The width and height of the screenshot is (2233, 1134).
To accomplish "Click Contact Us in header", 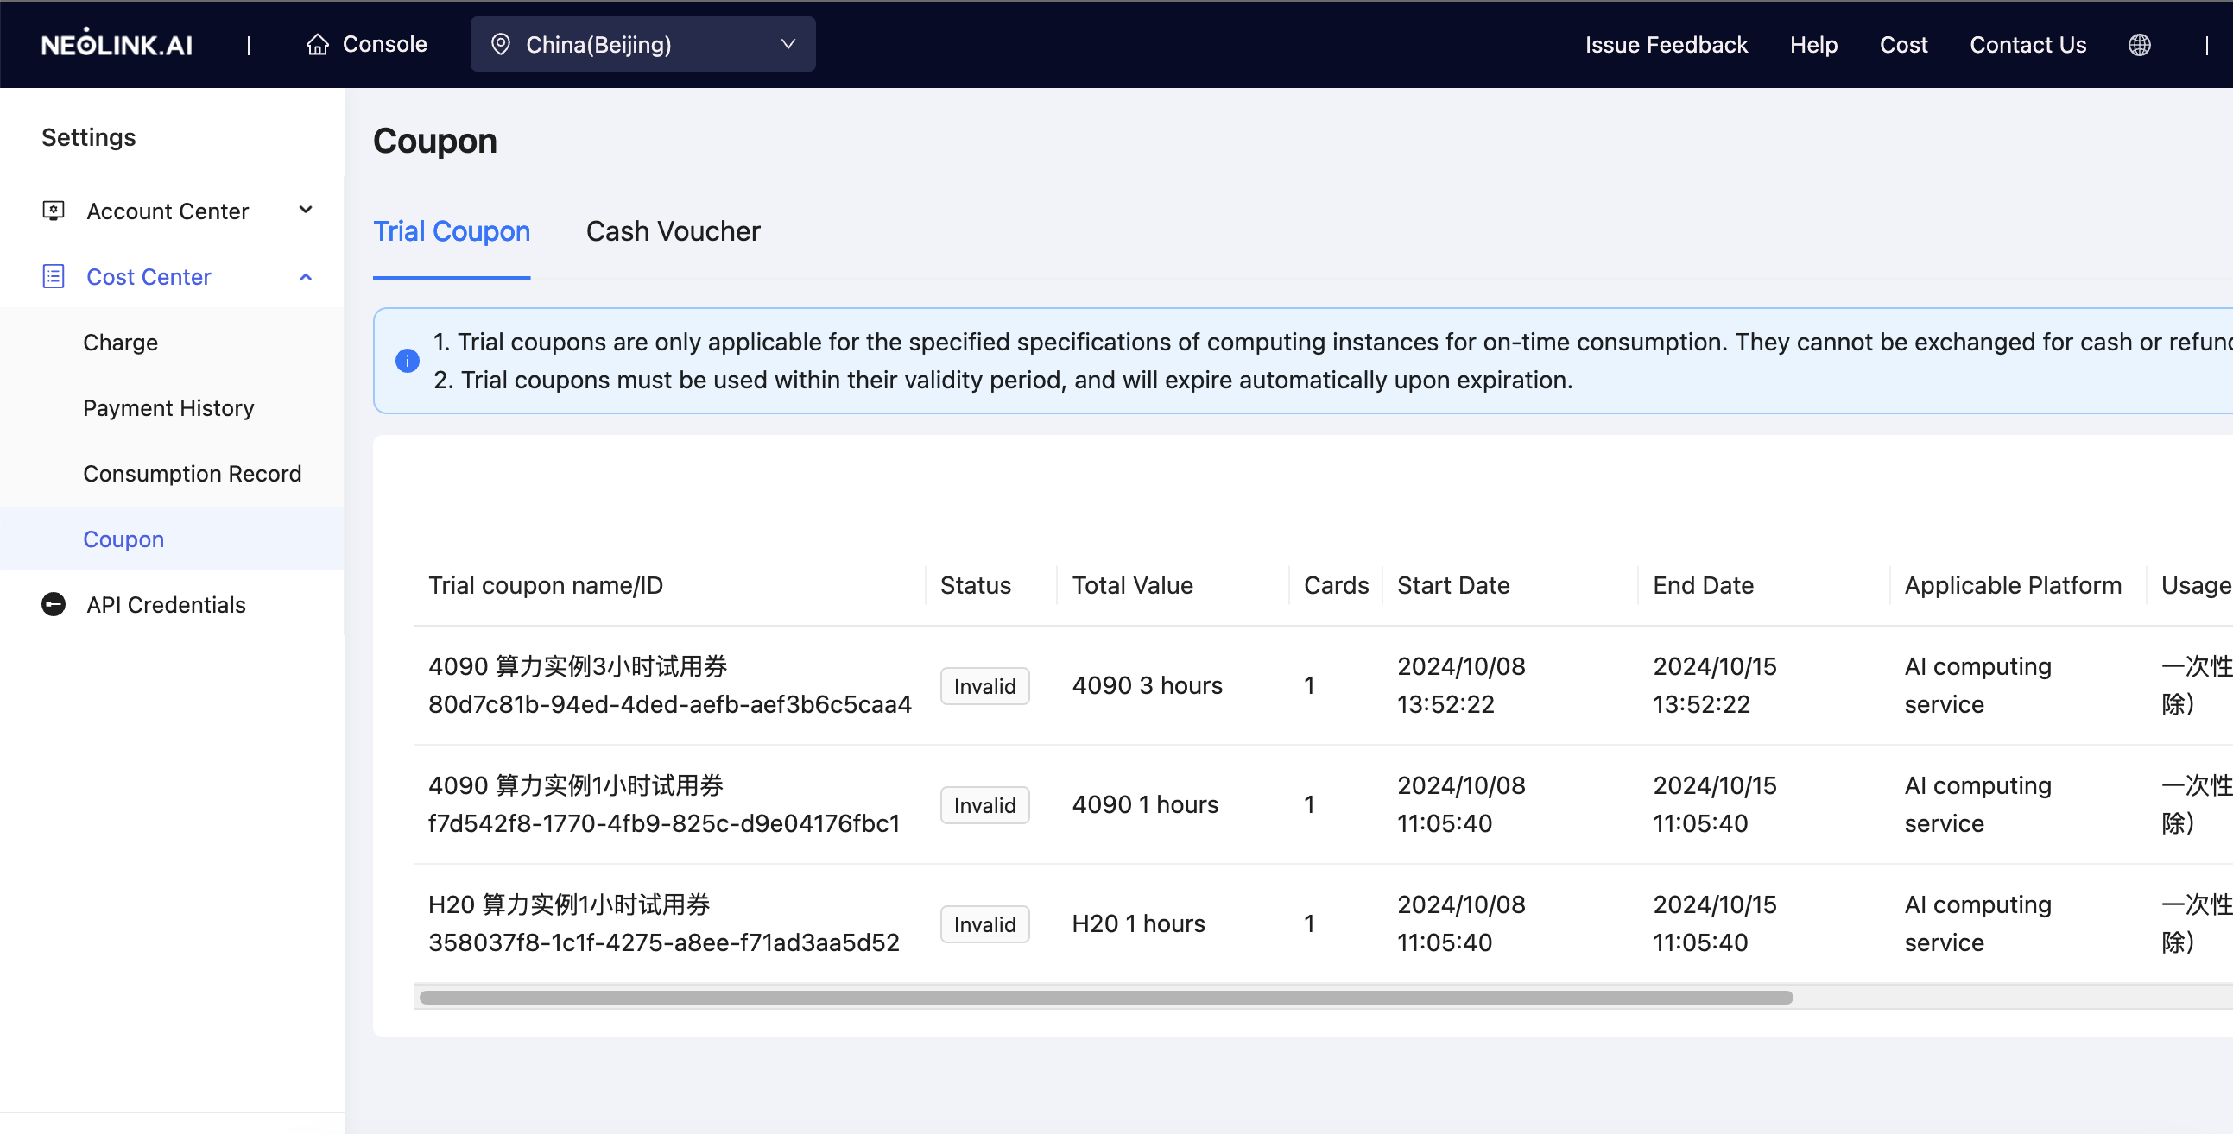I will pos(2027,45).
